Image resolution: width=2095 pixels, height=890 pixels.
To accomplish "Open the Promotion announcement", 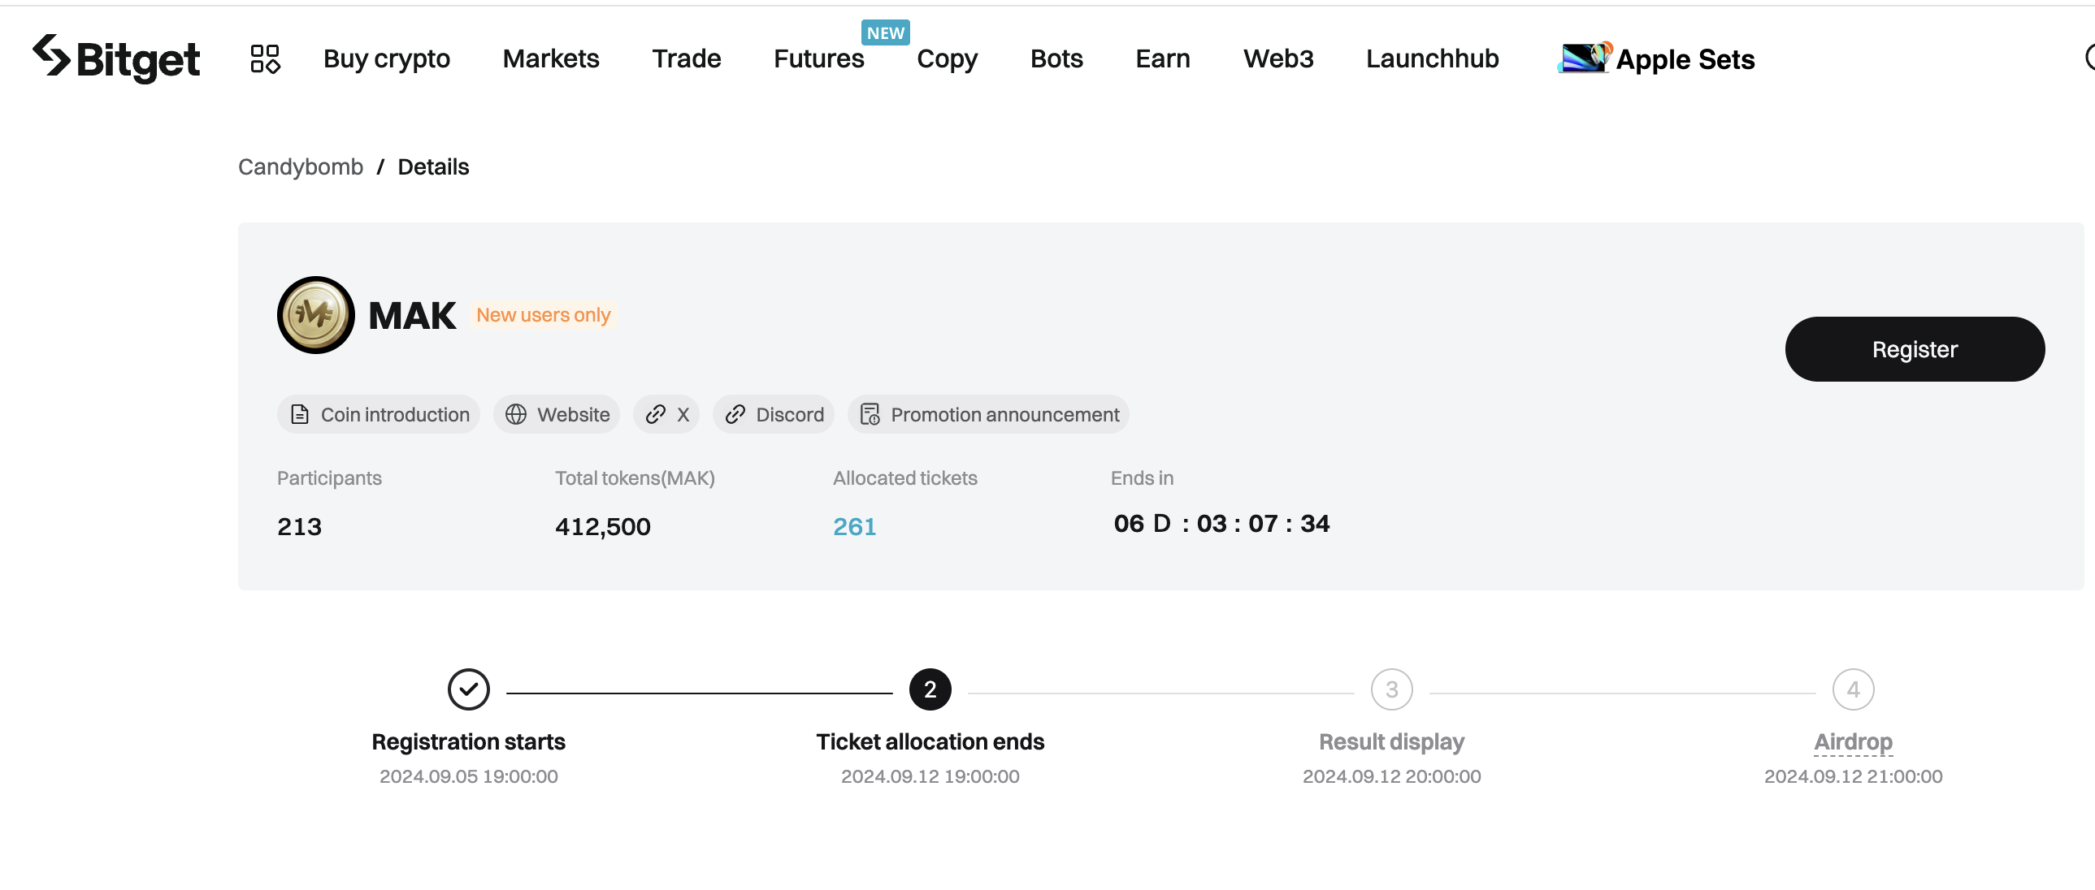I will click(x=988, y=414).
